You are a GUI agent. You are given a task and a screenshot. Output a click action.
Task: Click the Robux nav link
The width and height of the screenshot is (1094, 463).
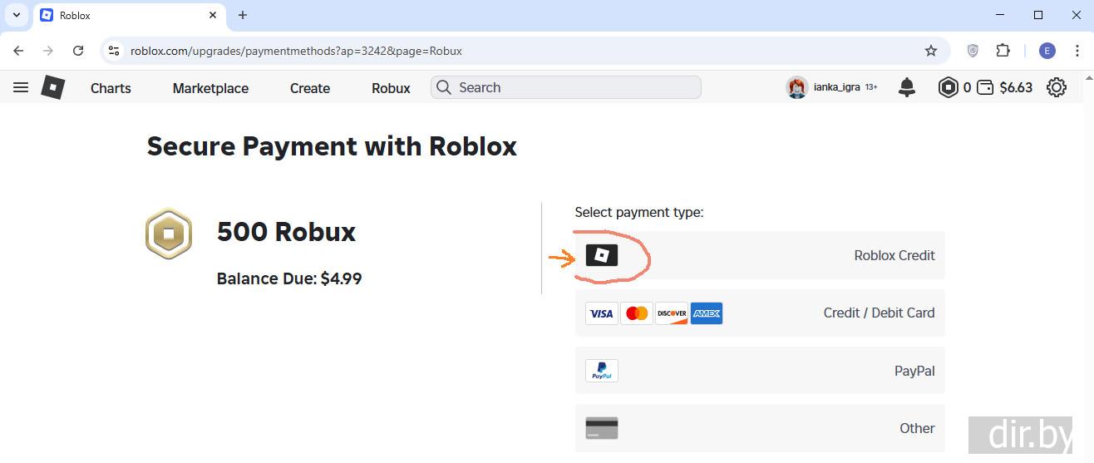(x=391, y=88)
